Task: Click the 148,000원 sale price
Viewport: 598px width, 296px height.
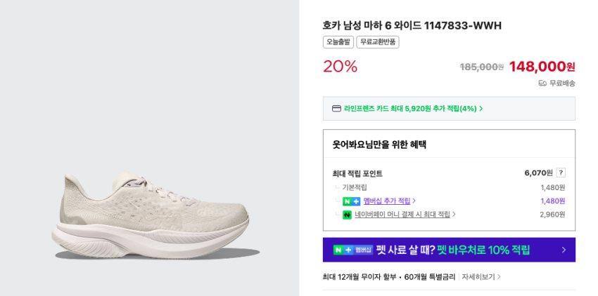Action: point(542,67)
